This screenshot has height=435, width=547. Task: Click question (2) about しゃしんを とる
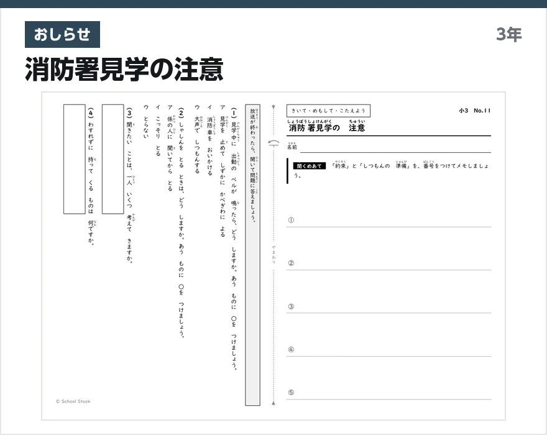[182, 223]
